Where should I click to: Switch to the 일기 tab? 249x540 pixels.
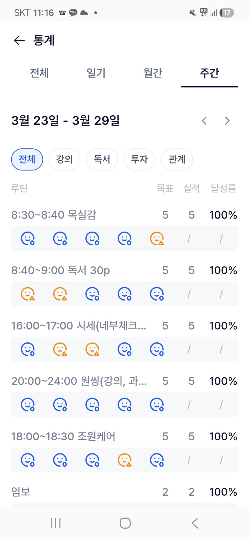tap(96, 73)
